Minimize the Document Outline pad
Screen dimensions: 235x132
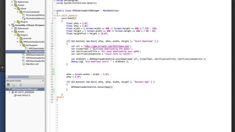coord(40,81)
